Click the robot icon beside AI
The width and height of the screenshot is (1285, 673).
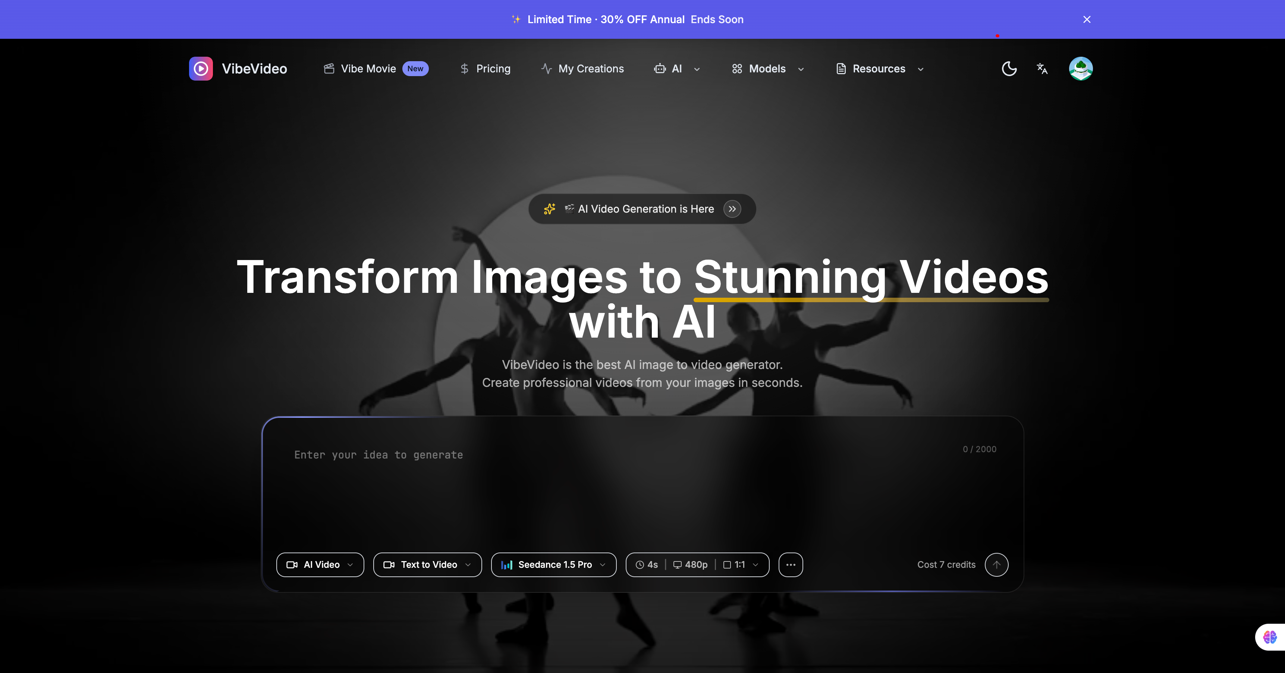pos(660,69)
